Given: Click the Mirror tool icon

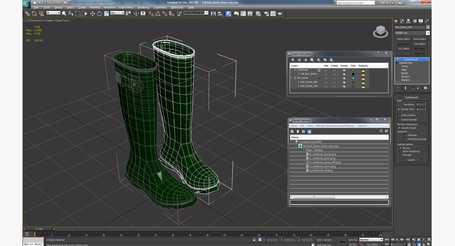Looking at the screenshot, I should [x=213, y=14].
